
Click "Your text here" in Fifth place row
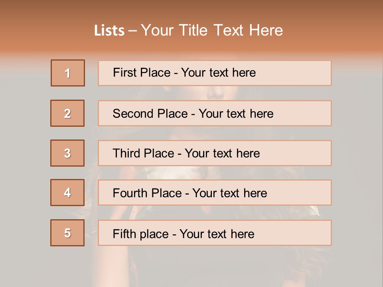pyautogui.click(x=217, y=234)
